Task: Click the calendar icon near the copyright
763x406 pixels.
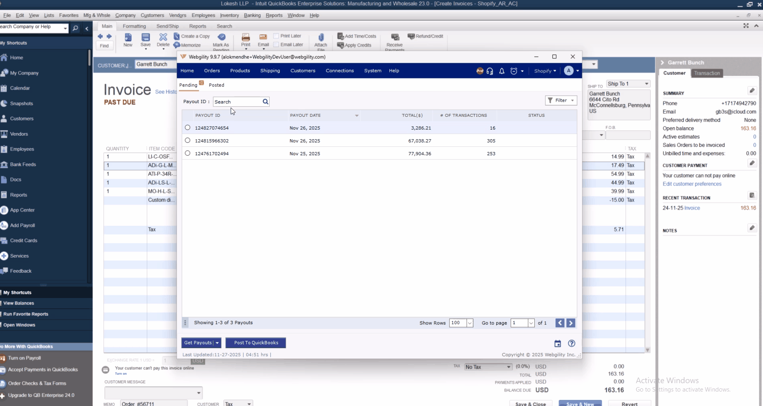Action: pos(557,344)
